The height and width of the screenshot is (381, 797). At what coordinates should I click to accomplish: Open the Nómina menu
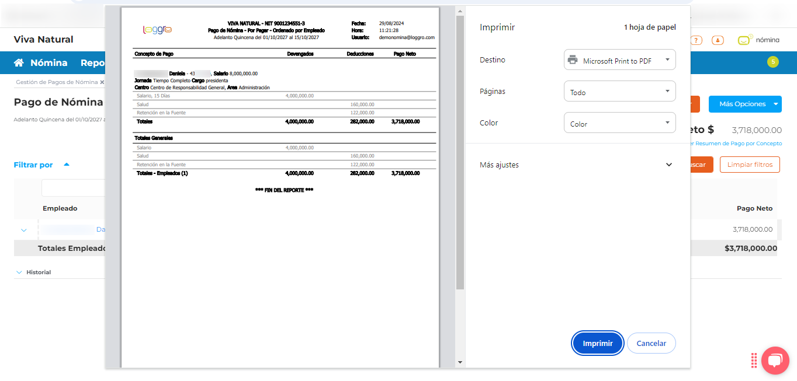click(x=49, y=63)
